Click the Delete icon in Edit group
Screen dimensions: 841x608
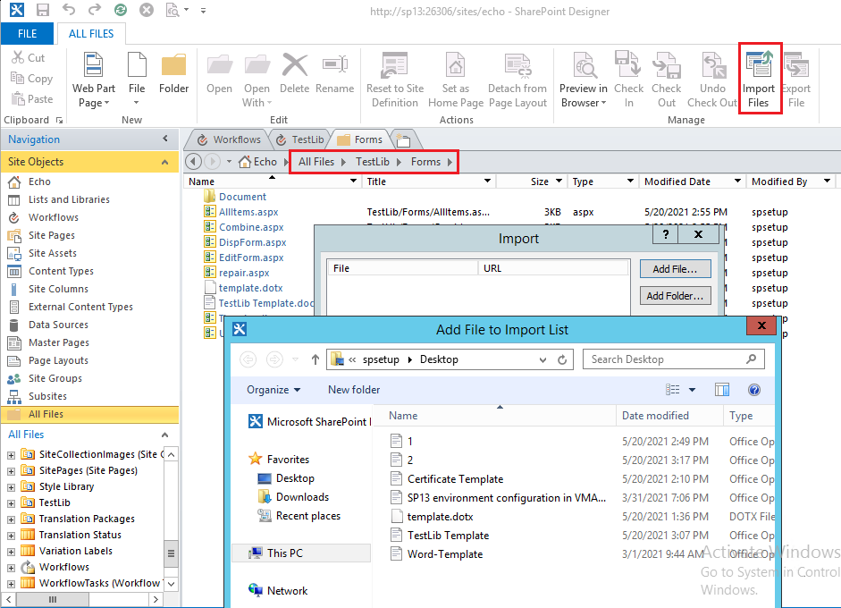[294, 65]
